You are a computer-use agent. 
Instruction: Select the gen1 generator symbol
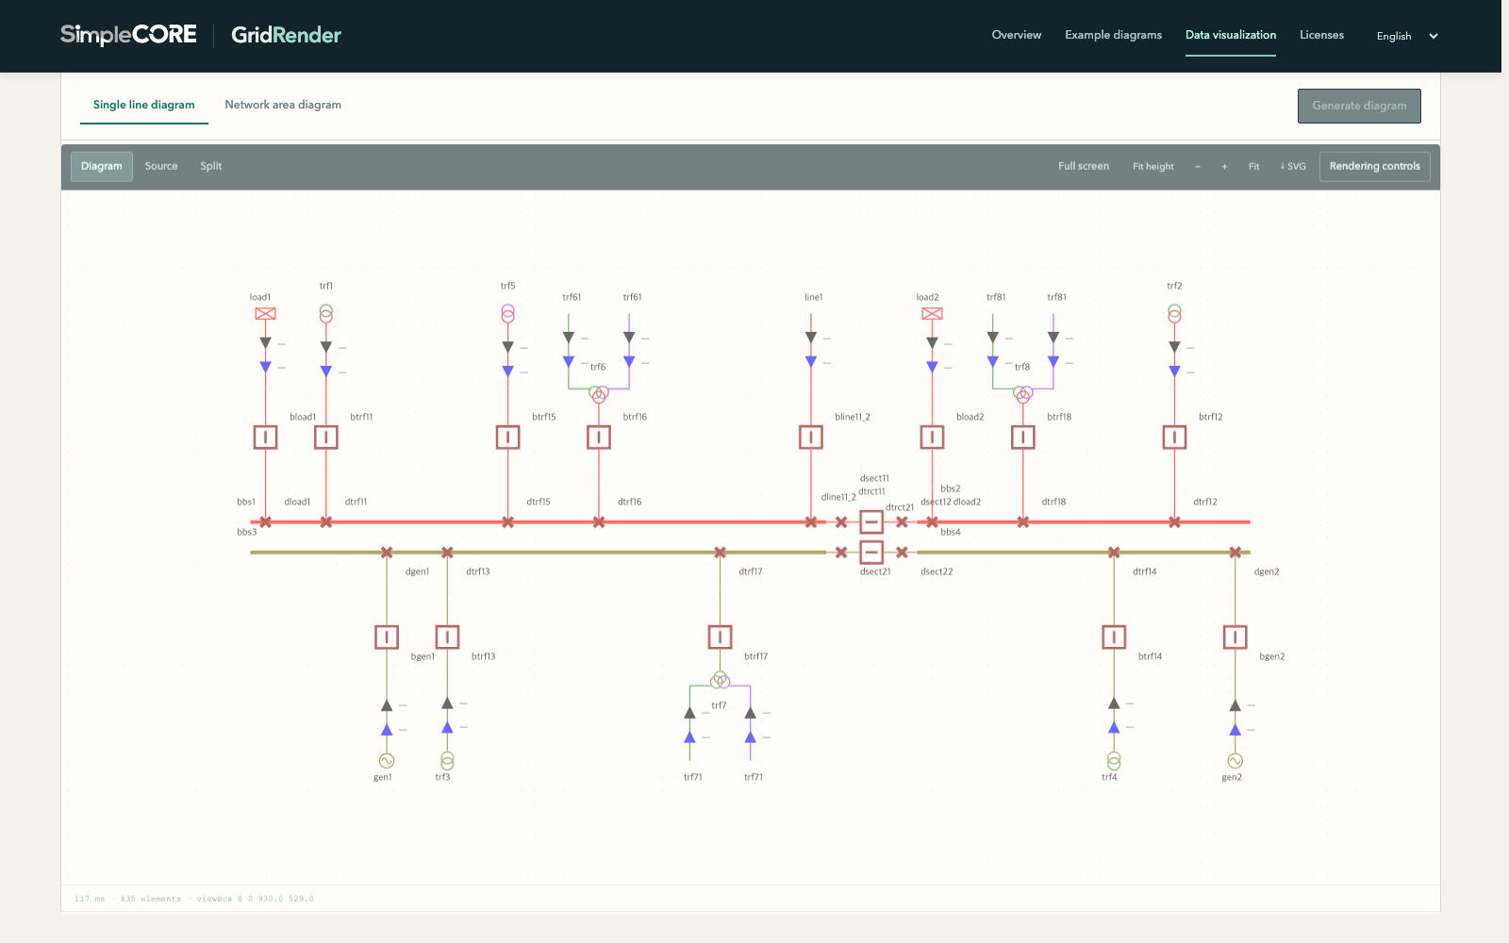[x=387, y=761]
